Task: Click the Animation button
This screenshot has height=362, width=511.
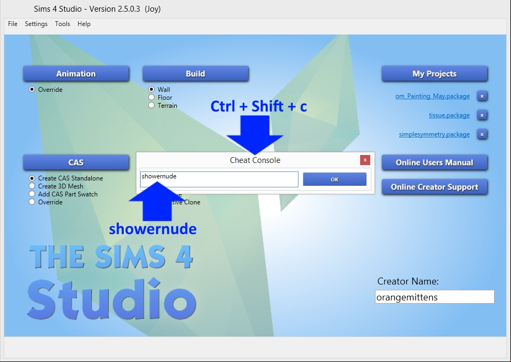Action: [76, 74]
